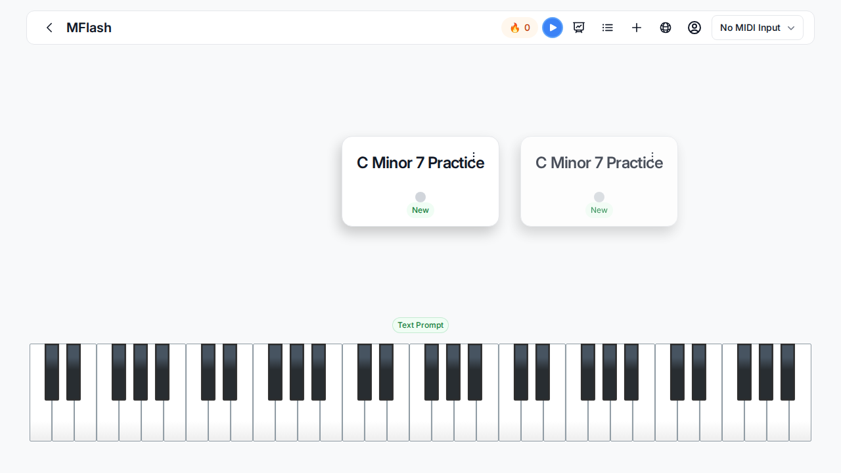Select the first C Minor 7 Practice card
The width and height of the screenshot is (841, 473).
pyautogui.click(x=420, y=181)
